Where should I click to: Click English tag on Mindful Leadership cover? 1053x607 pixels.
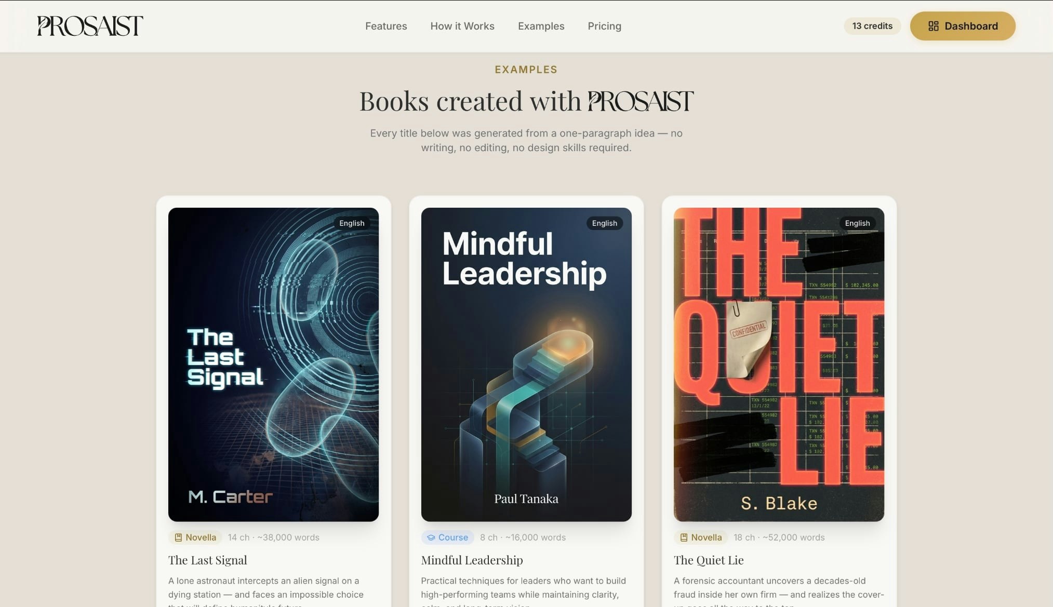coord(605,223)
